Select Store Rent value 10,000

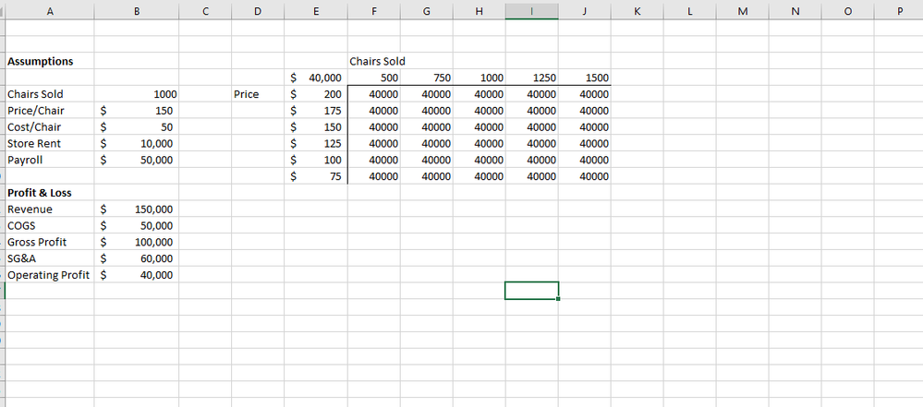tap(137, 143)
